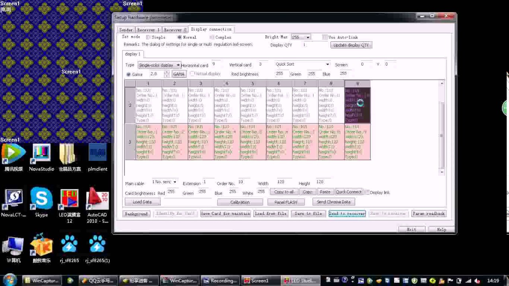The height and width of the screenshot is (286, 509).
Task: Click the Copy to all button
Action: pyautogui.click(x=284, y=192)
